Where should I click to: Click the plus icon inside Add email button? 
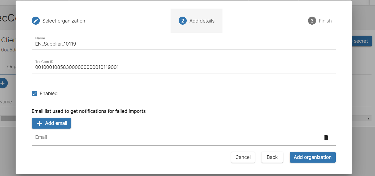[x=39, y=123]
